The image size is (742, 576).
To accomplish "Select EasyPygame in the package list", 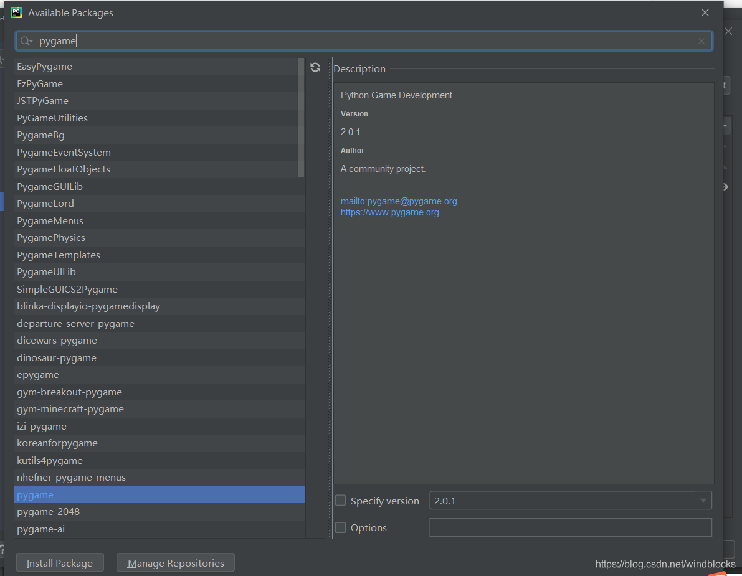I will click(x=159, y=67).
